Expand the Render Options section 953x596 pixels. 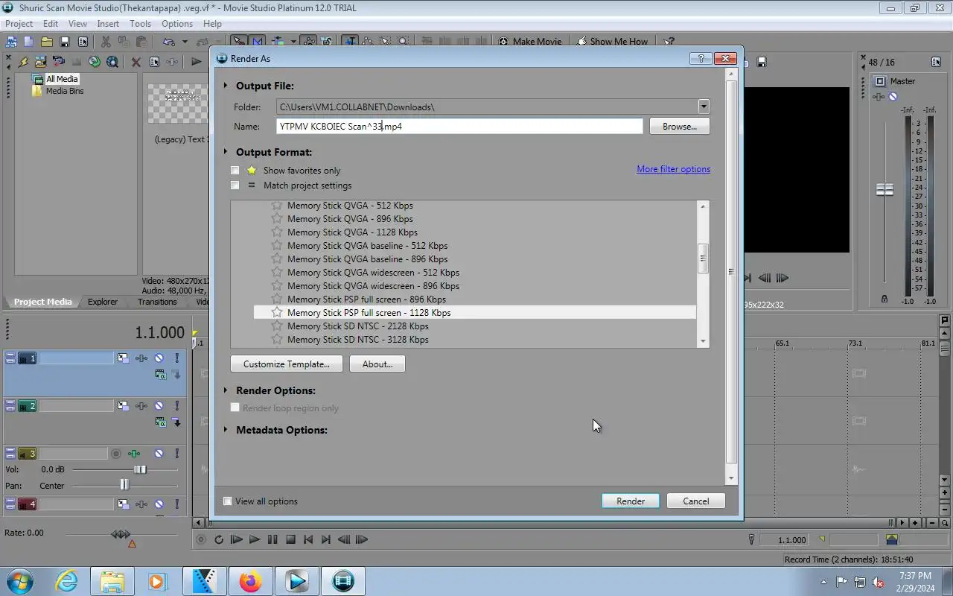pyautogui.click(x=226, y=390)
